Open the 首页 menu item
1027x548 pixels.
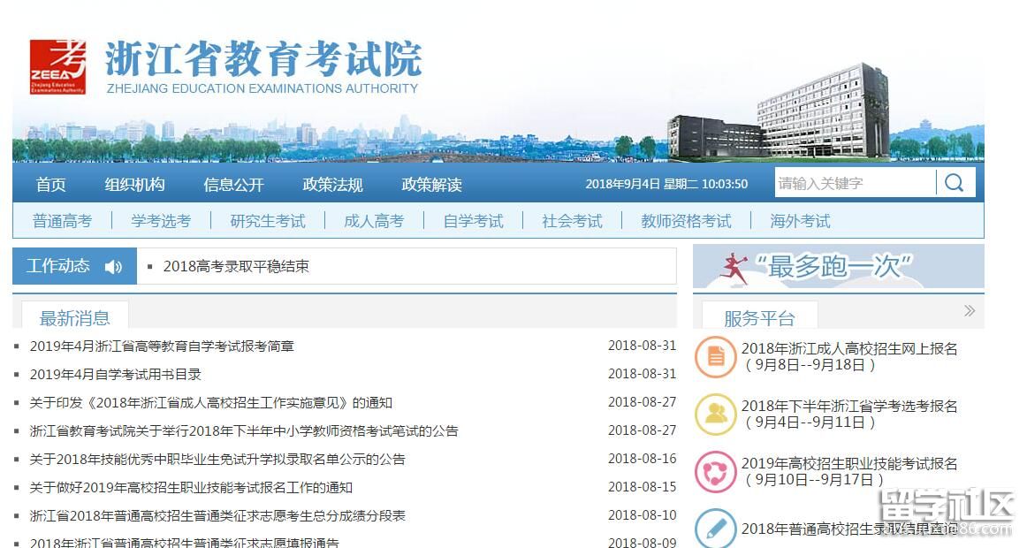pyautogui.click(x=51, y=185)
